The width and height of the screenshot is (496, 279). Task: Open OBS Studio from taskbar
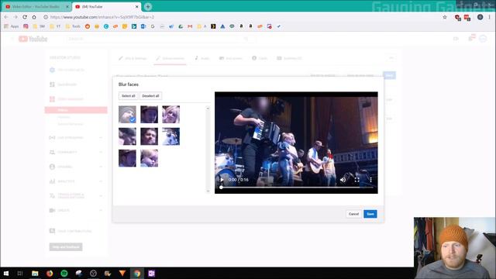pos(93,274)
